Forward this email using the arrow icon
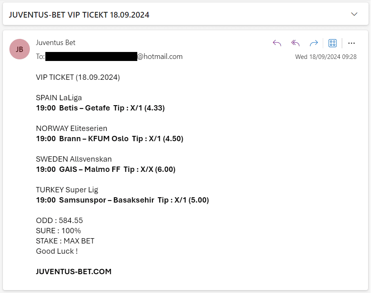Image resolution: width=371 pixels, height=293 pixels. 314,43
